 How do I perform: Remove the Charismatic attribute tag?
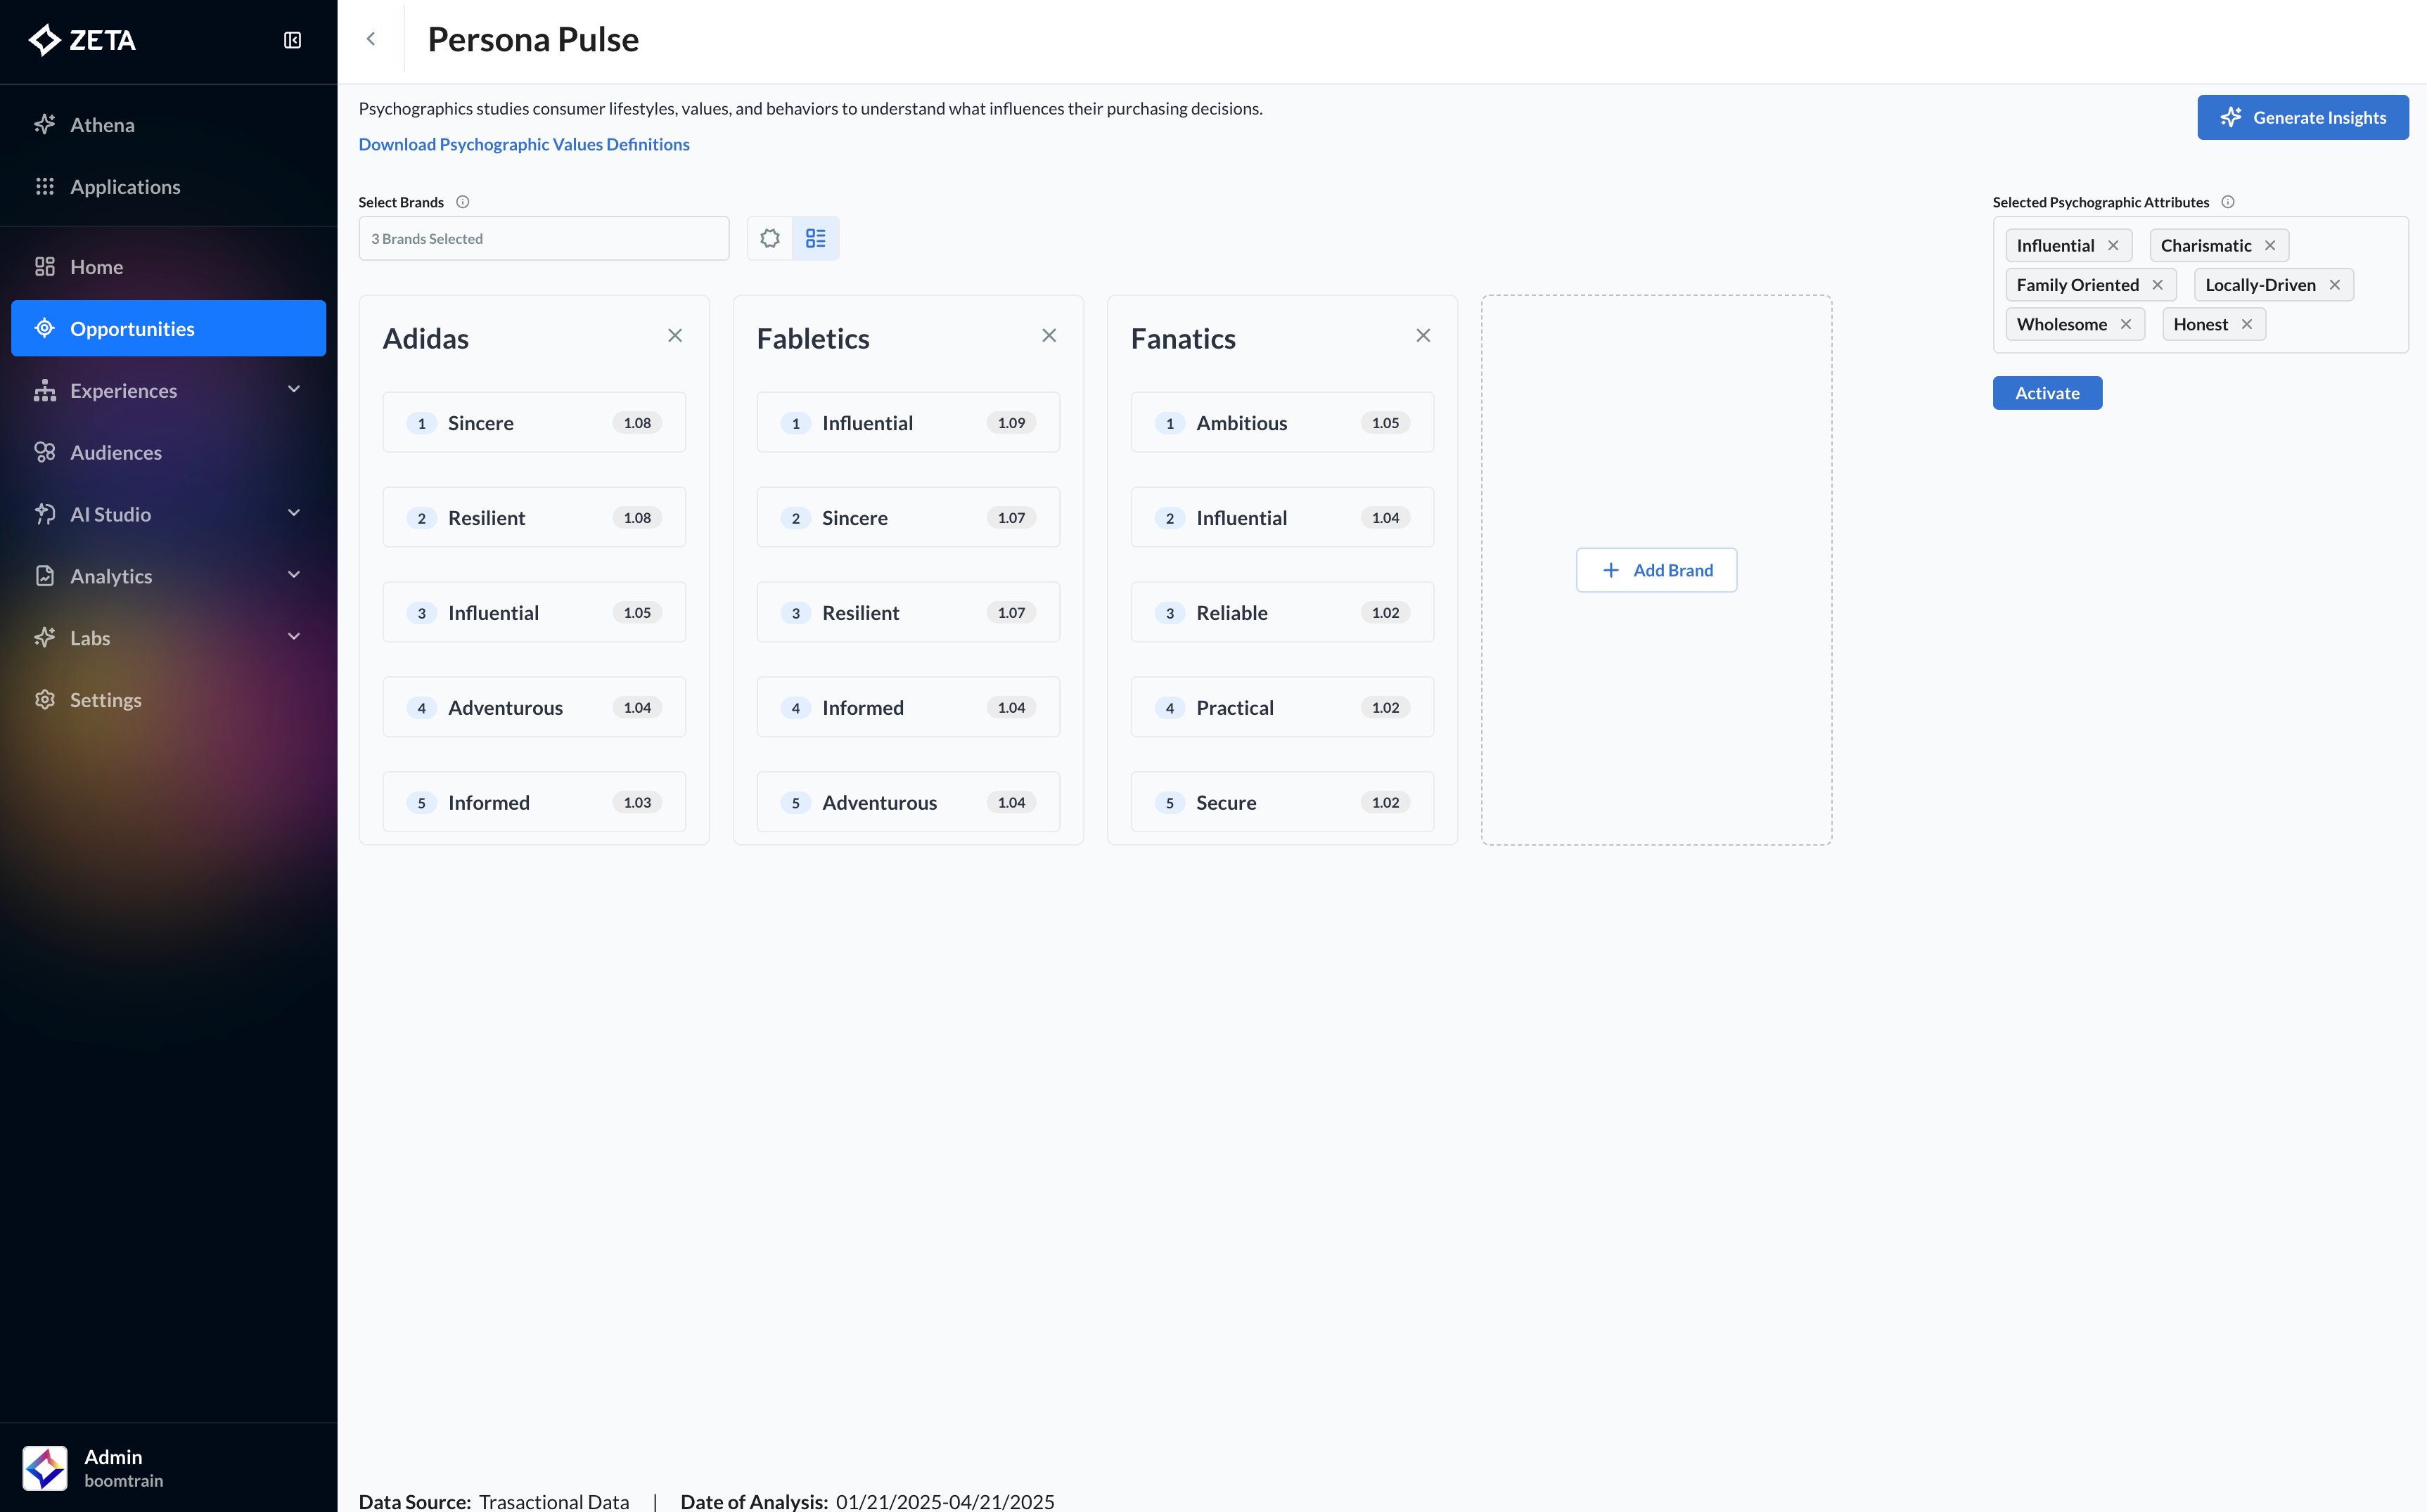pos(2271,246)
